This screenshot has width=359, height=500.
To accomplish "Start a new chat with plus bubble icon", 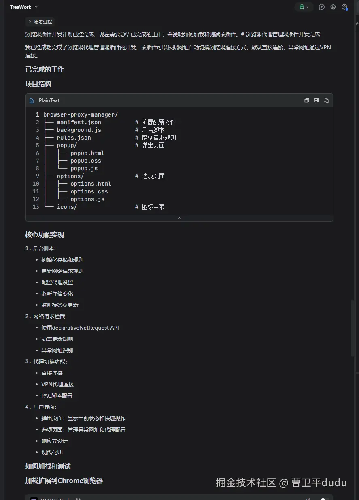I will pos(322,7).
